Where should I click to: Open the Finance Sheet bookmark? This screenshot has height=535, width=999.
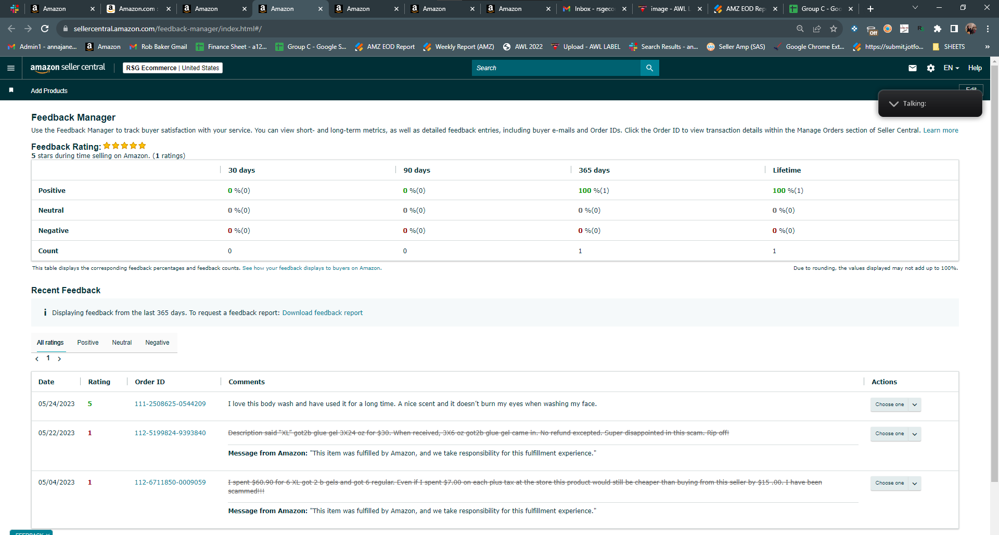pyautogui.click(x=232, y=47)
